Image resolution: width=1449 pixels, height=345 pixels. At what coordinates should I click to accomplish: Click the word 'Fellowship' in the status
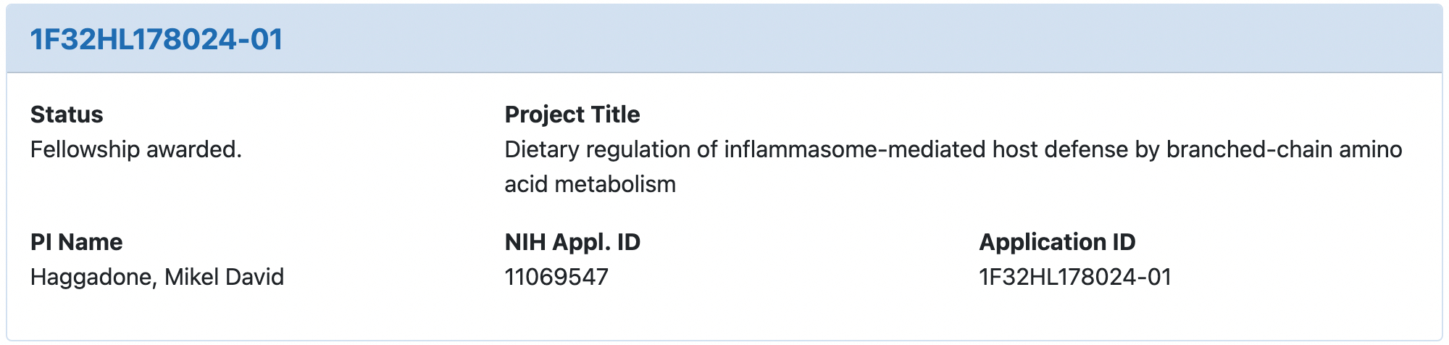point(85,149)
